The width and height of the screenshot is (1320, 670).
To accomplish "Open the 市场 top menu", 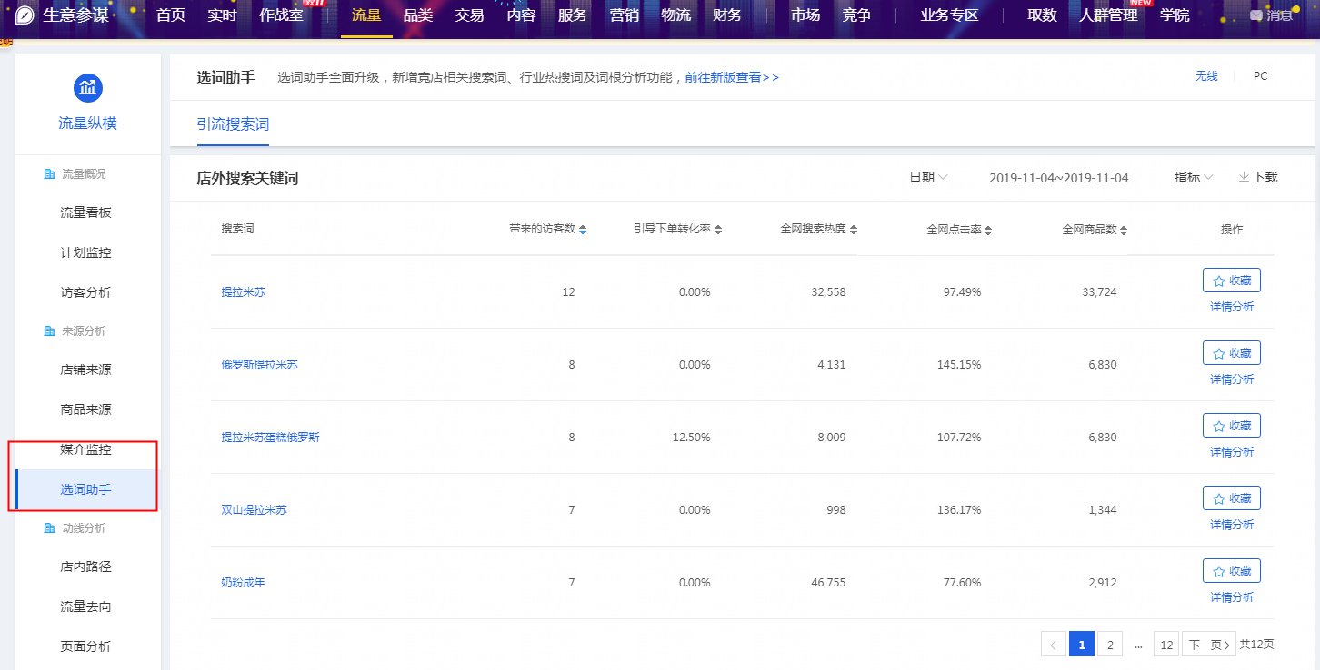I will point(805,15).
